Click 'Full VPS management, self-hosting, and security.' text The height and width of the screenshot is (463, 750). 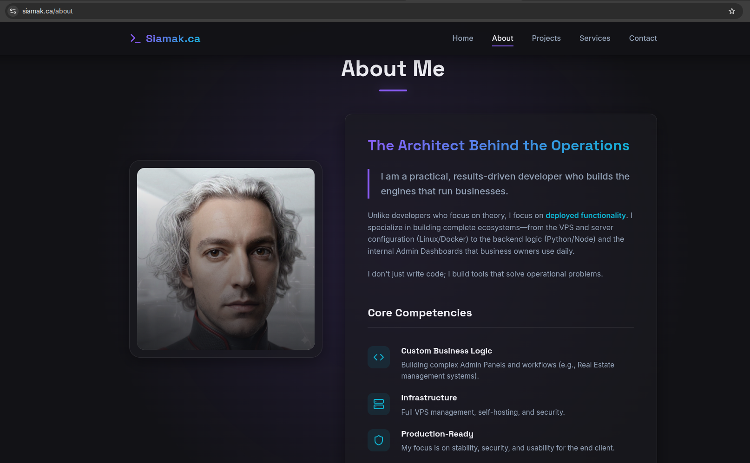click(x=483, y=412)
